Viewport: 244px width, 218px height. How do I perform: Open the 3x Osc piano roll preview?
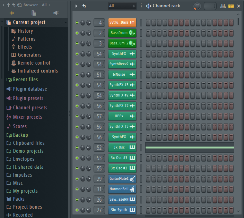(x=190, y=148)
